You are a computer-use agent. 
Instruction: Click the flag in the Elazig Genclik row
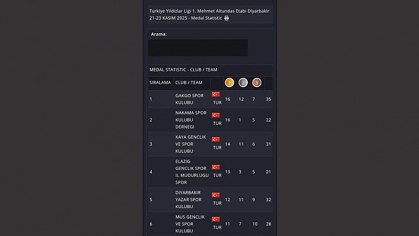[216, 167]
